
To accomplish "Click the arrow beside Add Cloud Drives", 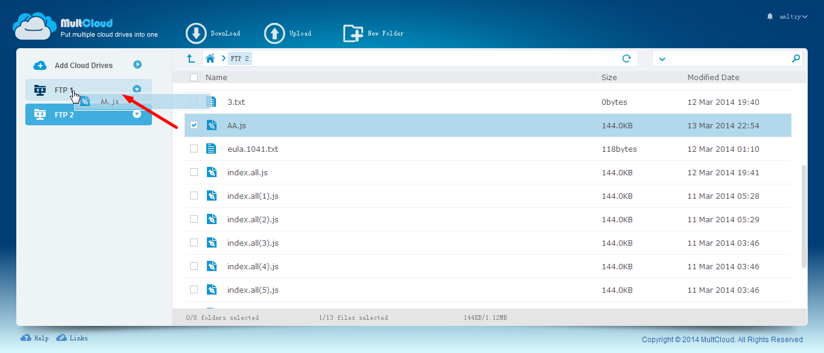I will coord(138,64).
